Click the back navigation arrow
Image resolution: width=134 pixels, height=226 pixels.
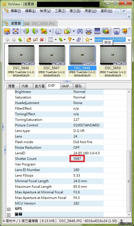[8, 40]
